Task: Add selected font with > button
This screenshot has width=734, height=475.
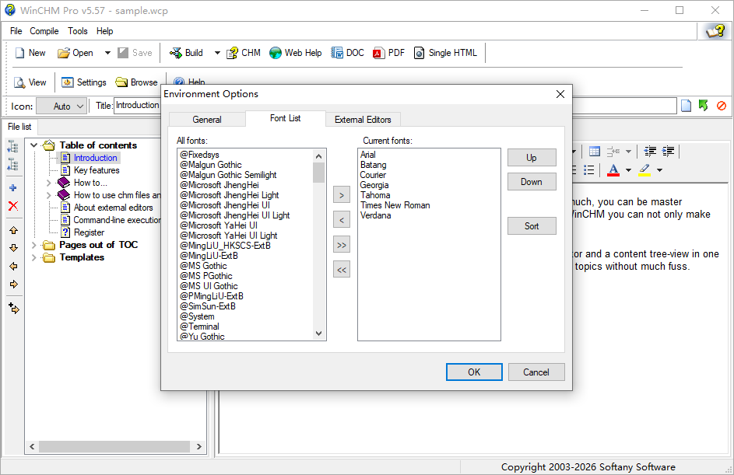Action: [342, 195]
